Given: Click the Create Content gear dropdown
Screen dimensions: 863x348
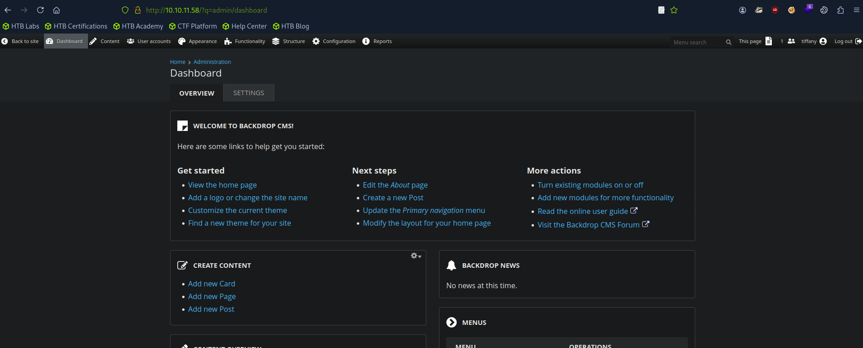Looking at the screenshot, I should tap(416, 256).
